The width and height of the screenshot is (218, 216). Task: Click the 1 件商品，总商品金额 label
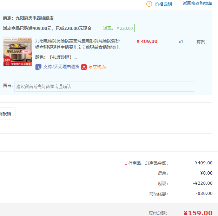coord(146,163)
